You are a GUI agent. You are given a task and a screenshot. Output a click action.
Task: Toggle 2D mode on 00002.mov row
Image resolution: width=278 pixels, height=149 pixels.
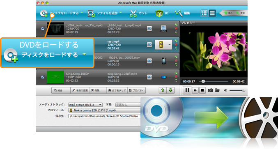149,61
